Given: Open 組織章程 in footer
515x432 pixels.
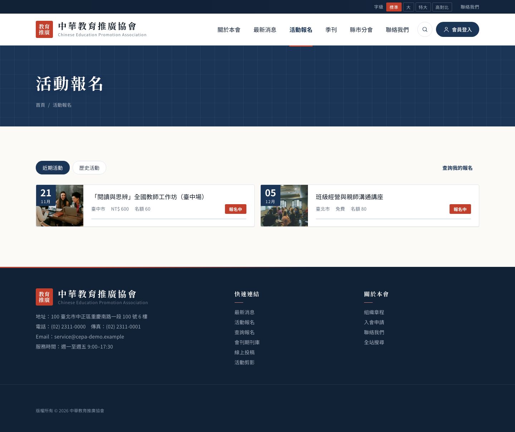Looking at the screenshot, I should 374,312.
